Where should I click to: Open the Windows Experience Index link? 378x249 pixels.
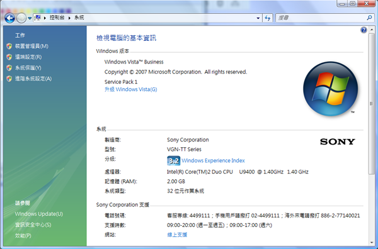[213, 161]
